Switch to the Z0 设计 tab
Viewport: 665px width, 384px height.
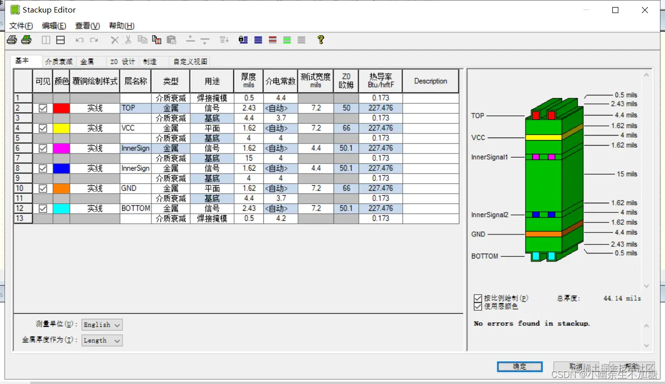pos(122,62)
